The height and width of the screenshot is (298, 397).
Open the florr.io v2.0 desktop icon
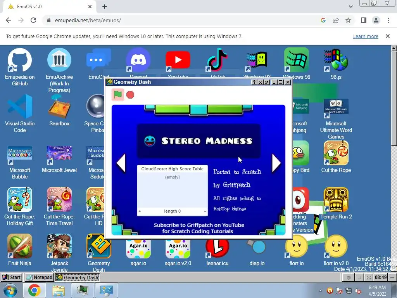tap(336, 250)
